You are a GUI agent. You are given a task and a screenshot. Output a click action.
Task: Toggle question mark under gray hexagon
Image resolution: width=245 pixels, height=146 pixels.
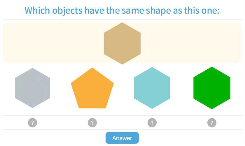click(x=32, y=123)
